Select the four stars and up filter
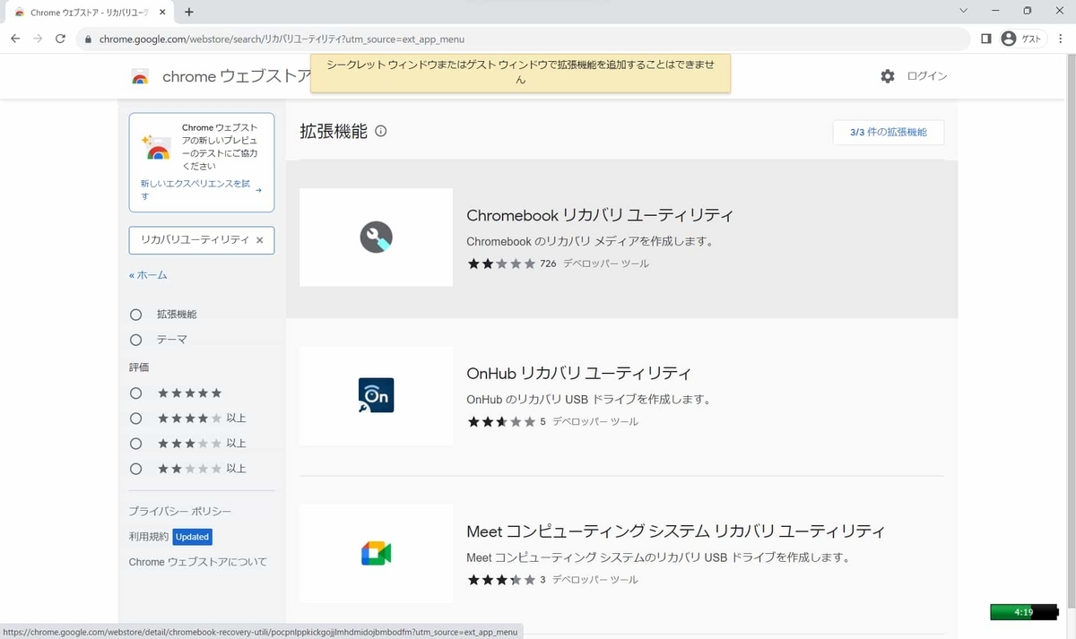 click(136, 419)
